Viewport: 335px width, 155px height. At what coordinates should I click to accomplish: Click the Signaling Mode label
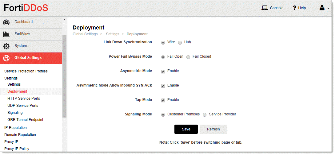[x=138, y=114]
